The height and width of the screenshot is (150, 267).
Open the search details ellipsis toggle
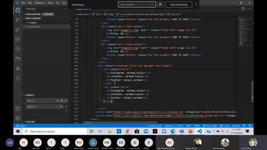(x=66, y=110)
